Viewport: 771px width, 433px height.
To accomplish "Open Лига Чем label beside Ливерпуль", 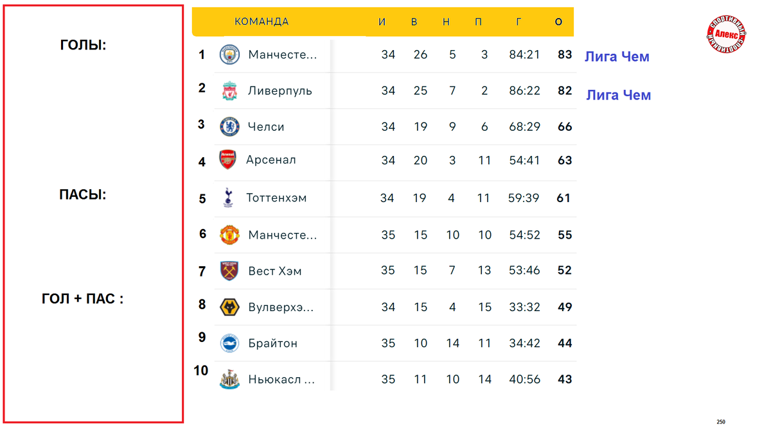I will pos(618,95).
